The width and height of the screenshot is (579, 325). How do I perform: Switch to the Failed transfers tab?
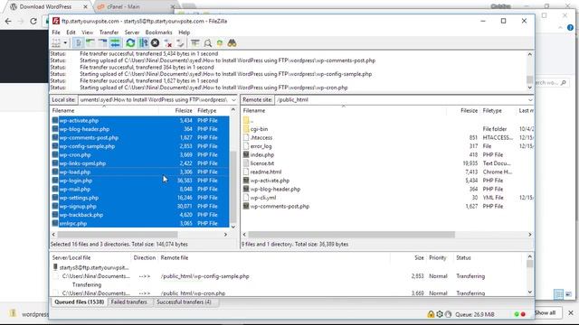click(128, 302)
